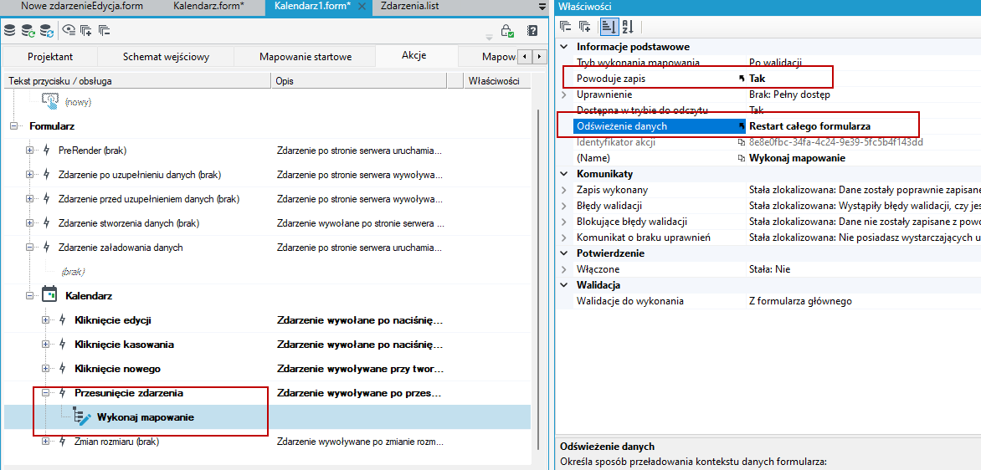Select the Wykonaj mapowanie tree item
This screenshot has height=470, width=981.
pos(145,416)
